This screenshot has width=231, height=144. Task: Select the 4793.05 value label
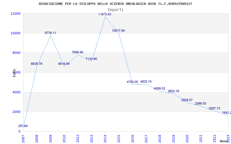click(132, 82)
